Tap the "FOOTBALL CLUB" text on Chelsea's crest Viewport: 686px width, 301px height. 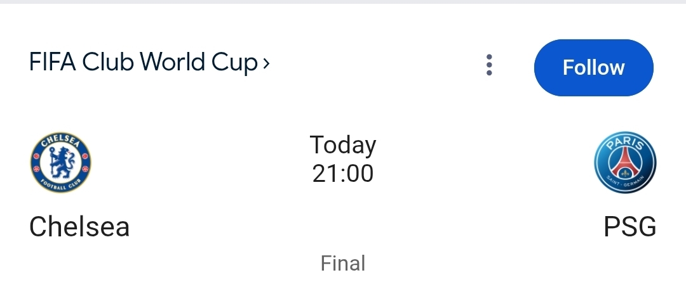pyautogui.click(x=60, y=186)
